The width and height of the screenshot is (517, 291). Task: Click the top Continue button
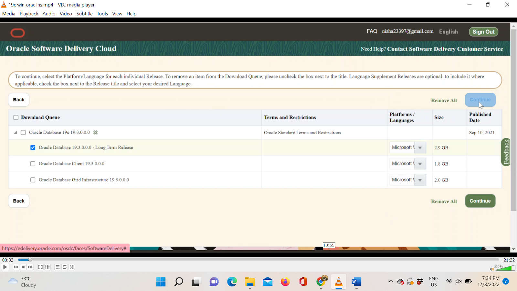tap(480, 100)
